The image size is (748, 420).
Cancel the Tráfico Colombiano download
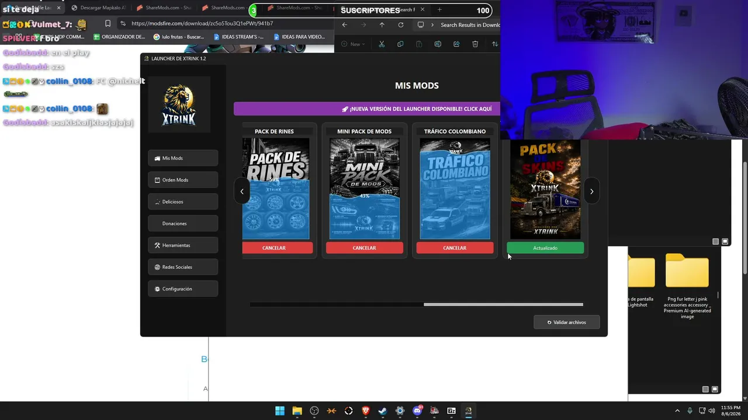[x=455, y=248]
